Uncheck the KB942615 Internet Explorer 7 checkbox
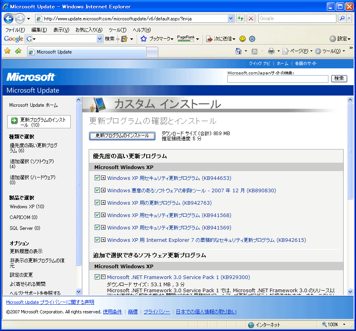The height and width of the screenshot is (331, 356). coord(97,239)
